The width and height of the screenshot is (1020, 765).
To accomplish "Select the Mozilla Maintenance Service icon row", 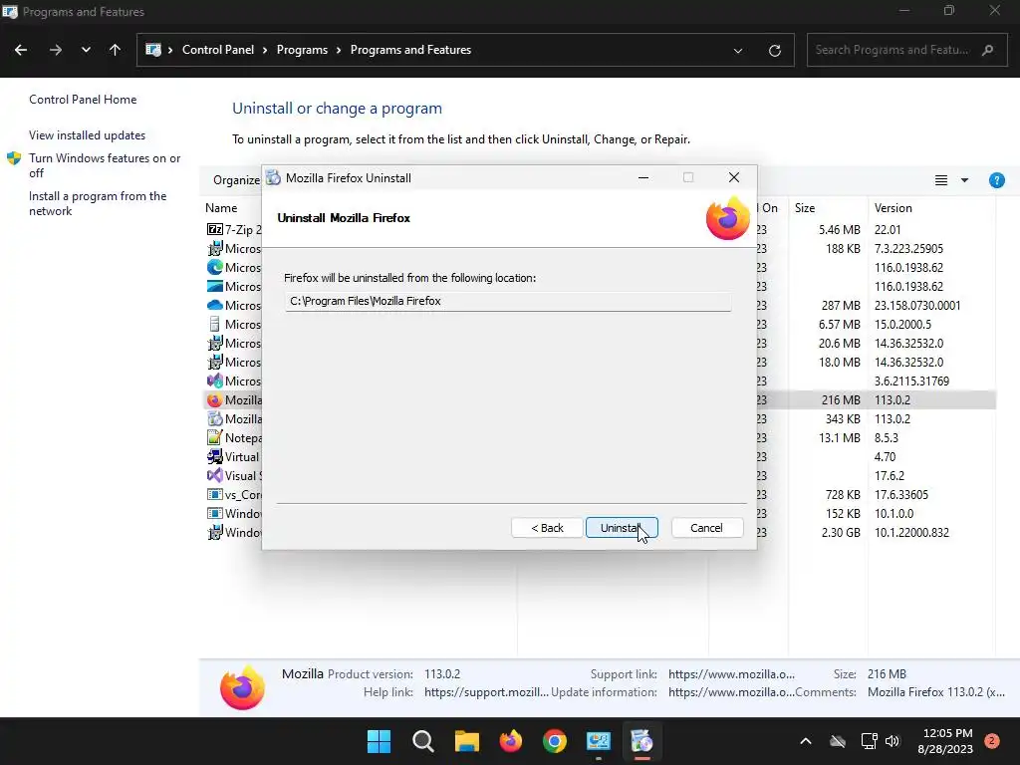I will [x=215, y=419].
